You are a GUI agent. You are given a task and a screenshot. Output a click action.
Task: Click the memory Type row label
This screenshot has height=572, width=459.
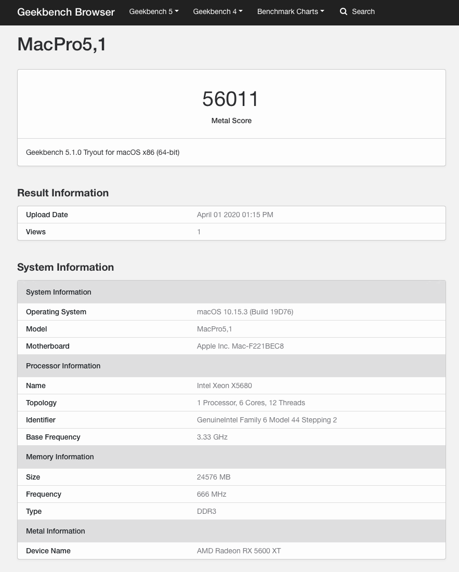coord(34,511)
